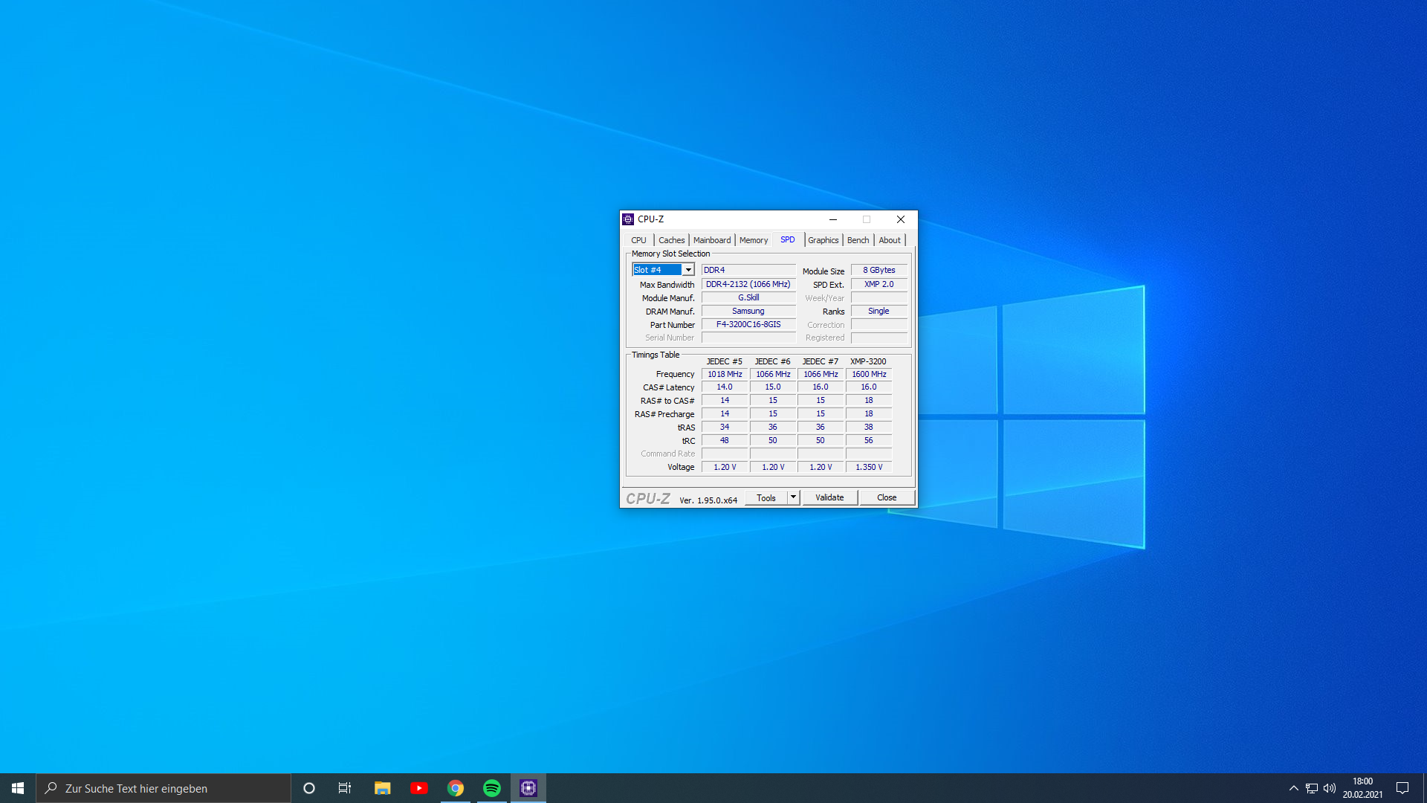
Task: Switch to the Memory tab
Action: (753, 239)
